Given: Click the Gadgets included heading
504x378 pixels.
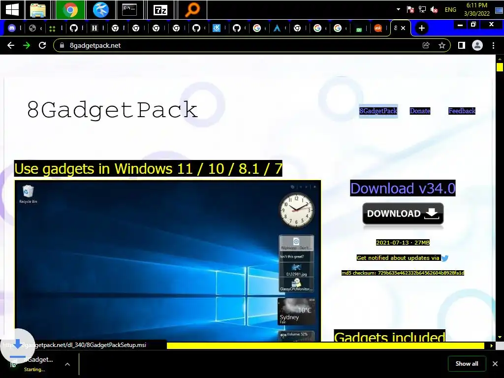Looking at the screenshot, I should point(390,336).
